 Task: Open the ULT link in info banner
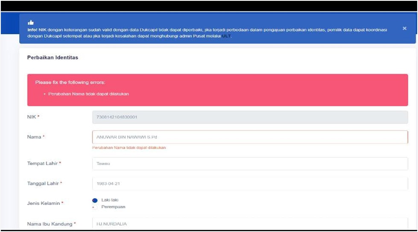[226, 36]
